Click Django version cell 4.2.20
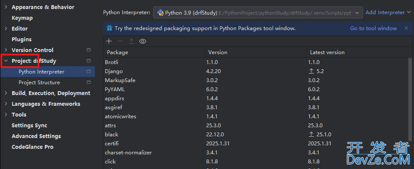Viewport: 414px width, 169px height. (213, 71)
